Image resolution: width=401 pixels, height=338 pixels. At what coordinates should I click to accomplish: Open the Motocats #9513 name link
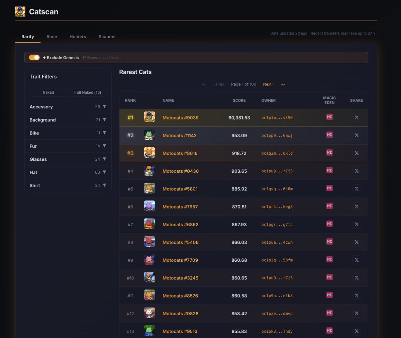180,331
